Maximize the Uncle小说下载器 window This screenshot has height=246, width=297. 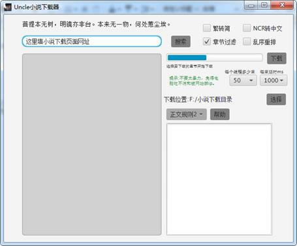pyautogui.click(x=264, y=5)
